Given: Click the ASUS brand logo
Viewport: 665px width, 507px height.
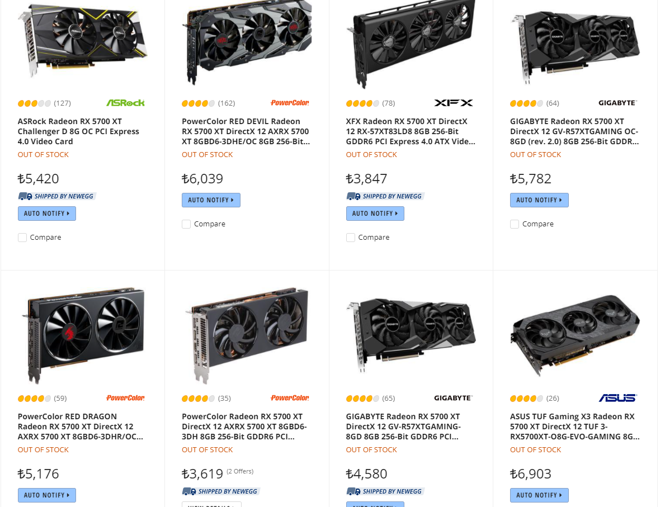Looking at the screenshot, I should point(617,398).
